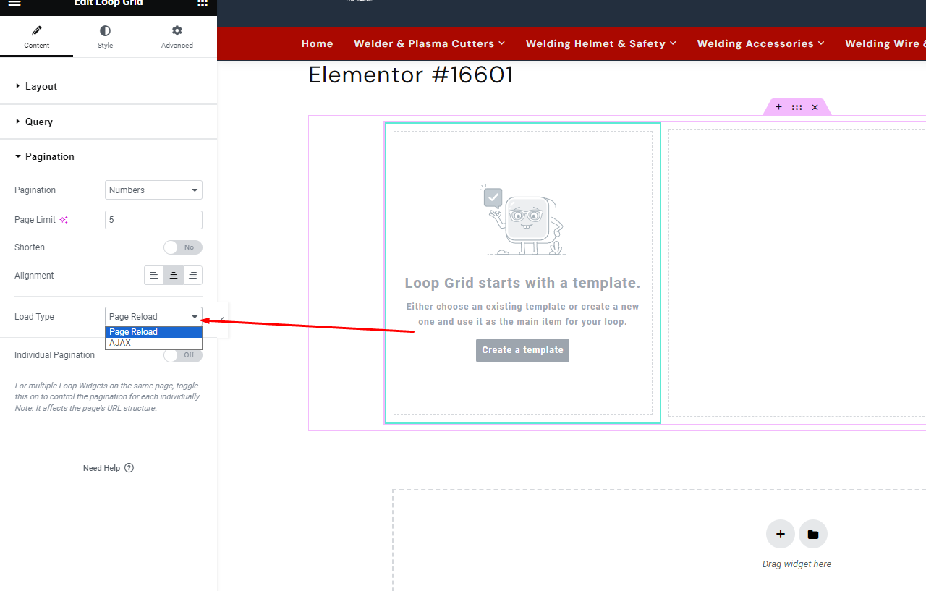Click the Page Limit input field

[153, 220]
